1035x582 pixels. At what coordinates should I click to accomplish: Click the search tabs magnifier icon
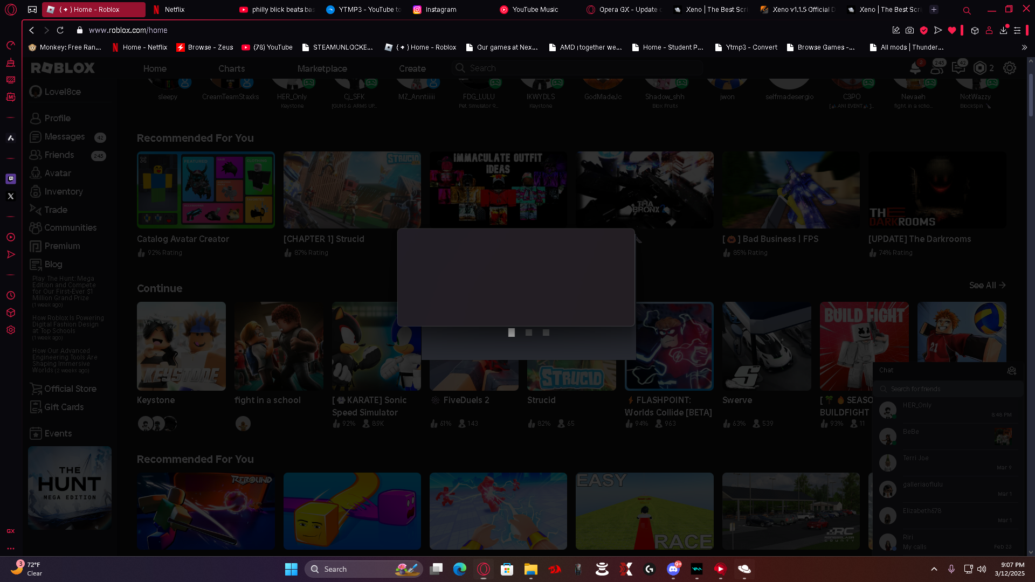[967, 10]
